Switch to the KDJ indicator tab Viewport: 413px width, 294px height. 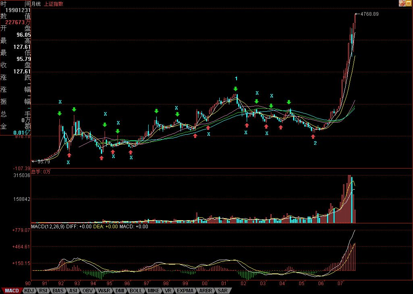[28, 290]
